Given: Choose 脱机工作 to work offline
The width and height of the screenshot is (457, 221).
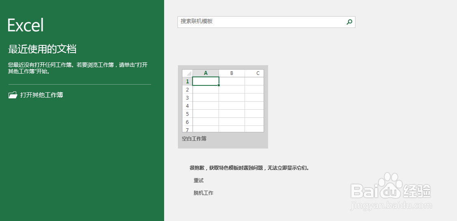Looking at the screenshot, I should coord(204,193).
